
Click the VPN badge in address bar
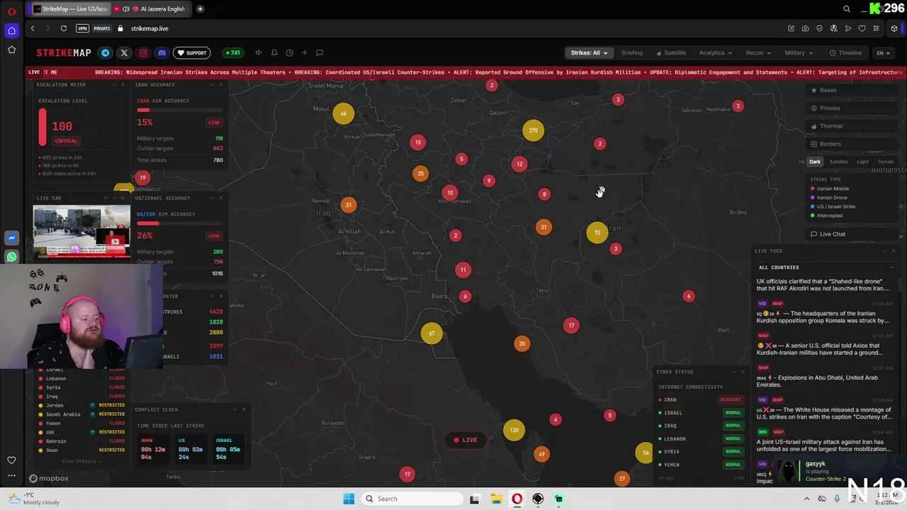coord(83,28)
